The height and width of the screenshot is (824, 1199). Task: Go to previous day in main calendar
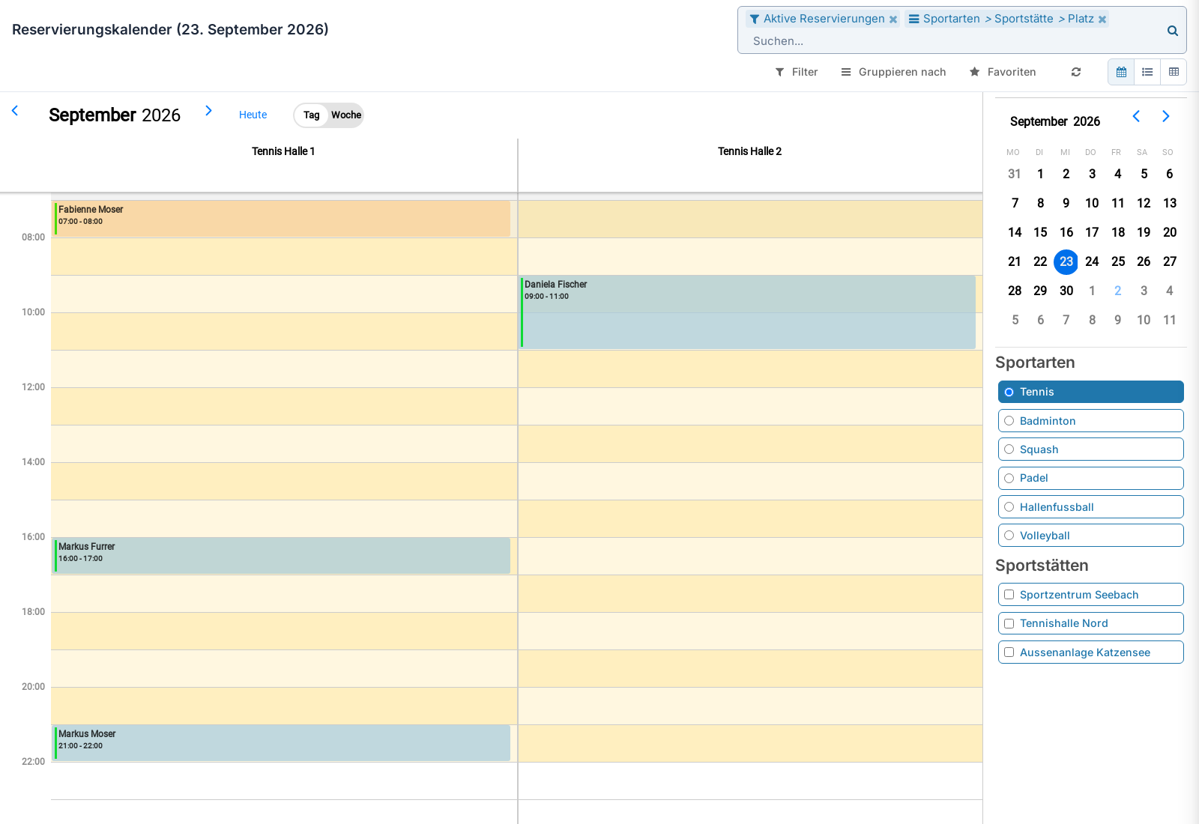(15, 111)
